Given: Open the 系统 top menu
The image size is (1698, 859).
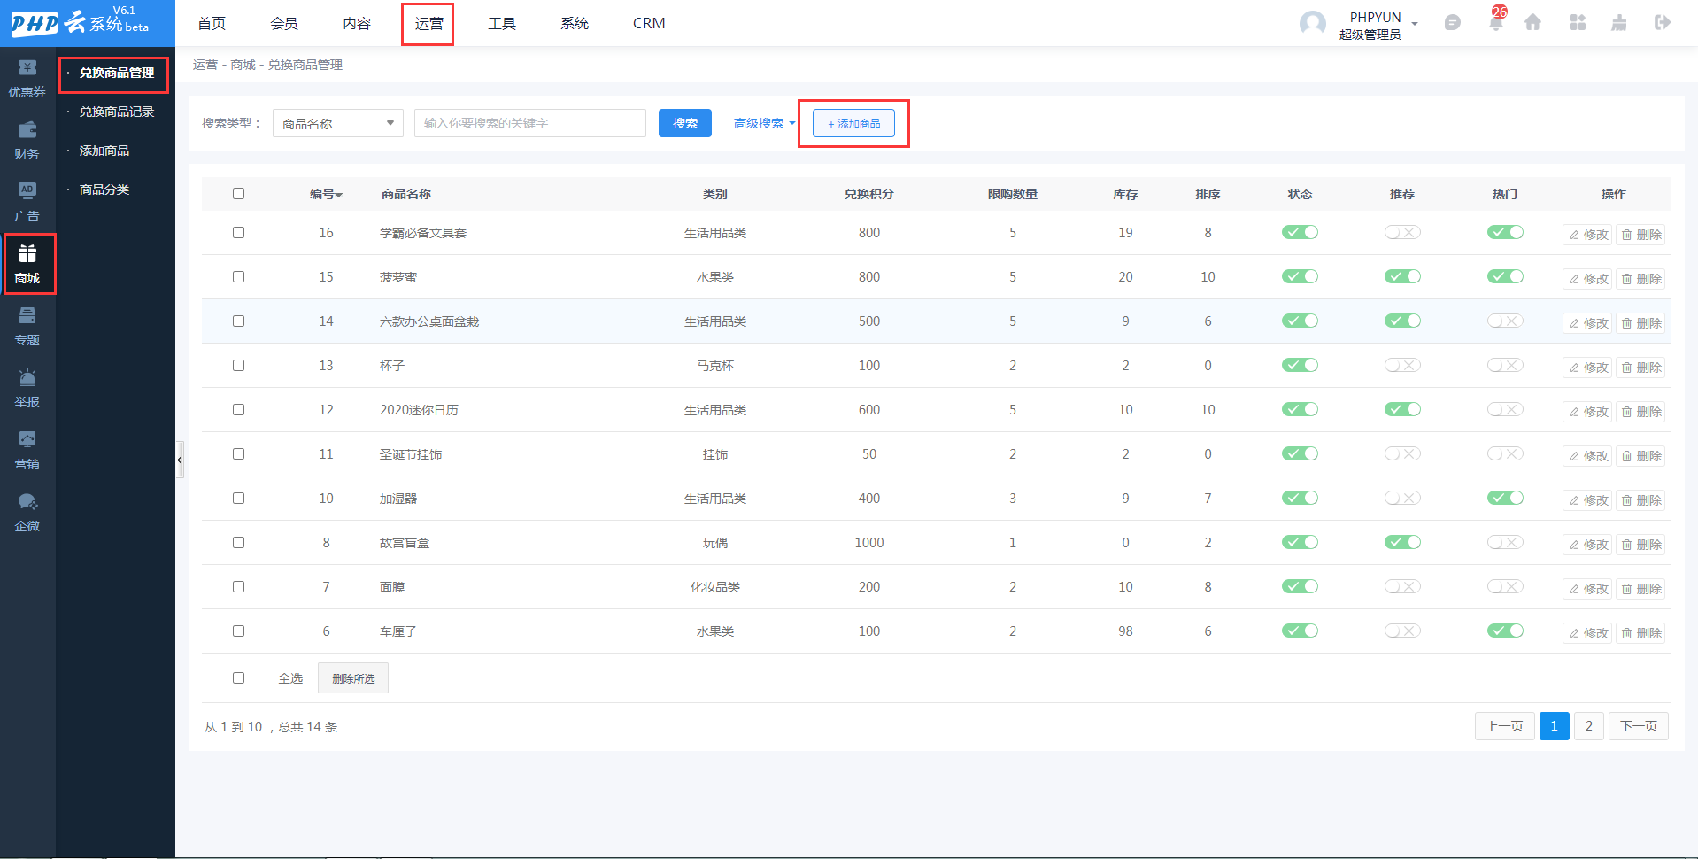Looking at the screenshot, I should click(575, 23).
